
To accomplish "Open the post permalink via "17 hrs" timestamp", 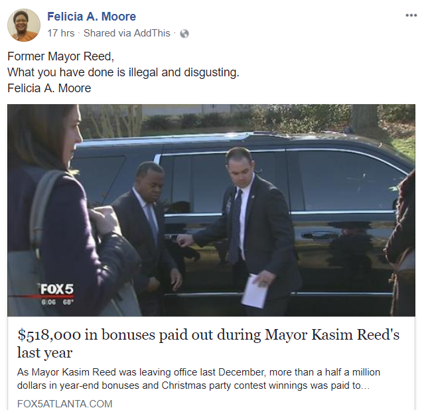I will point(61,33).
